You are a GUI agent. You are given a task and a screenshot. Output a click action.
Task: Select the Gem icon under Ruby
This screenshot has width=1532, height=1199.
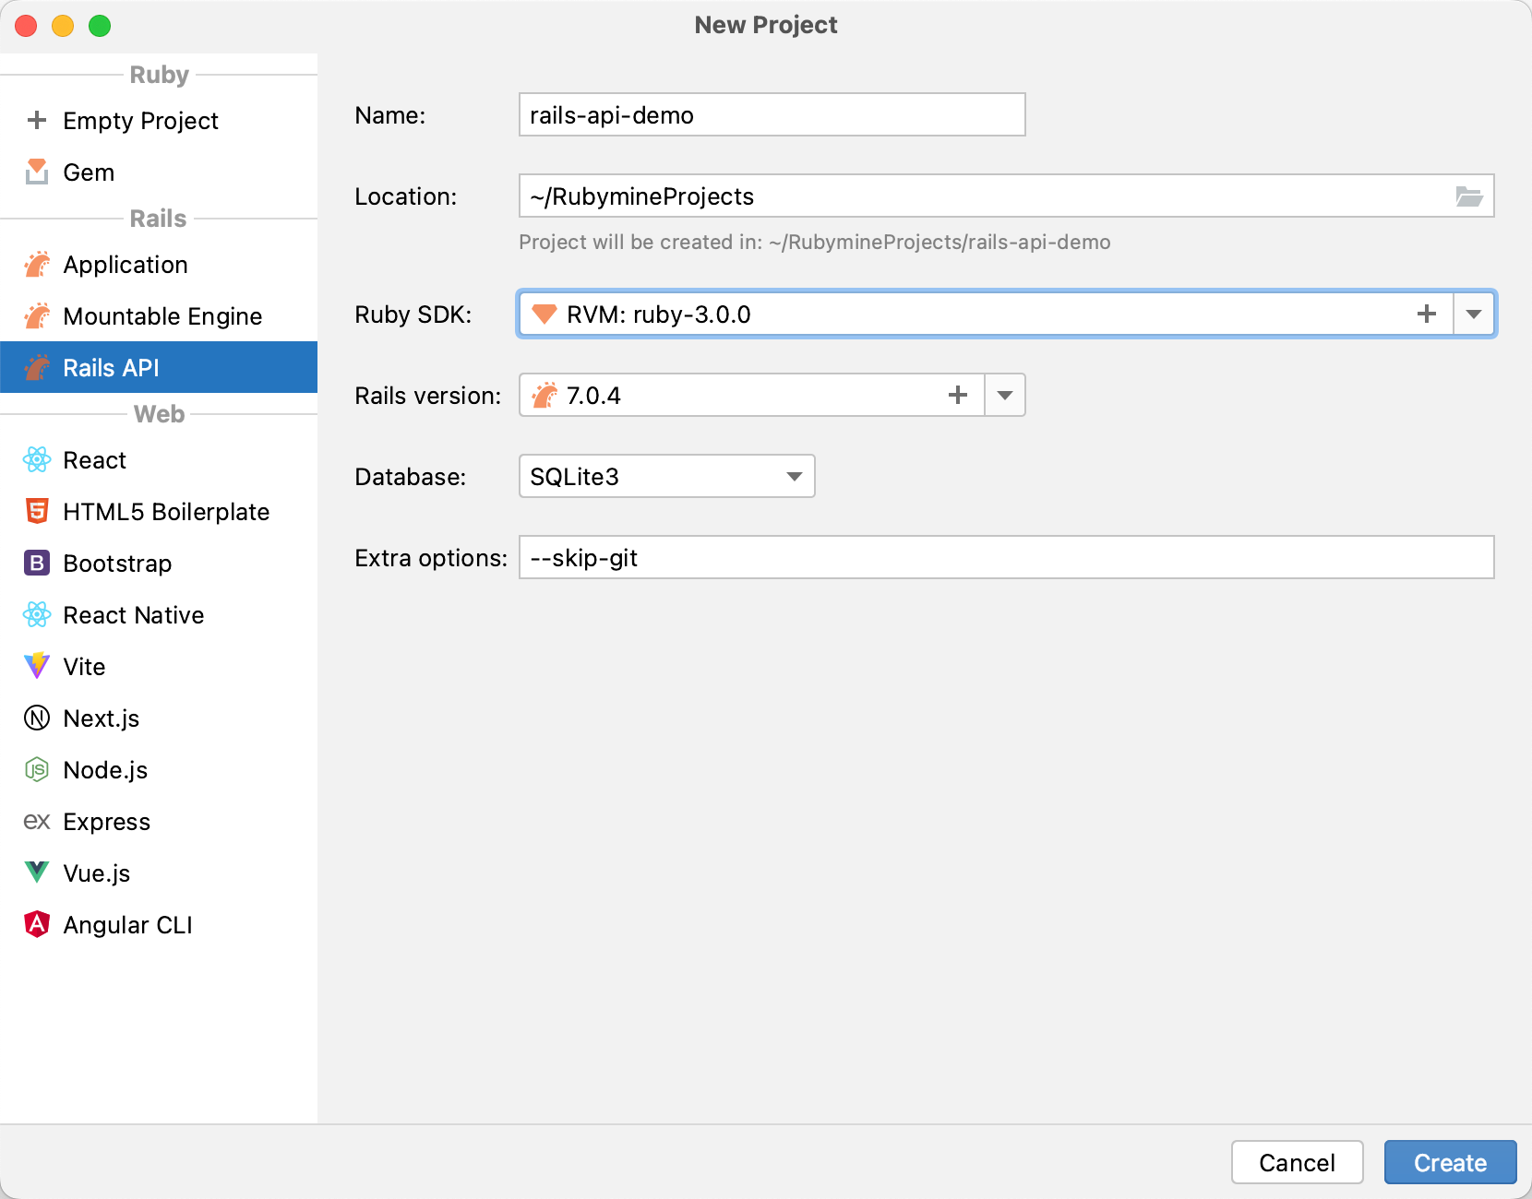tap(36, 172)
